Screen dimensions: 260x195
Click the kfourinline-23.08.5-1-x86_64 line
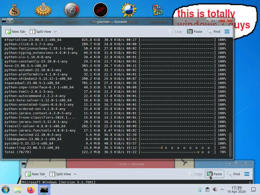click(x=115, y=40)
